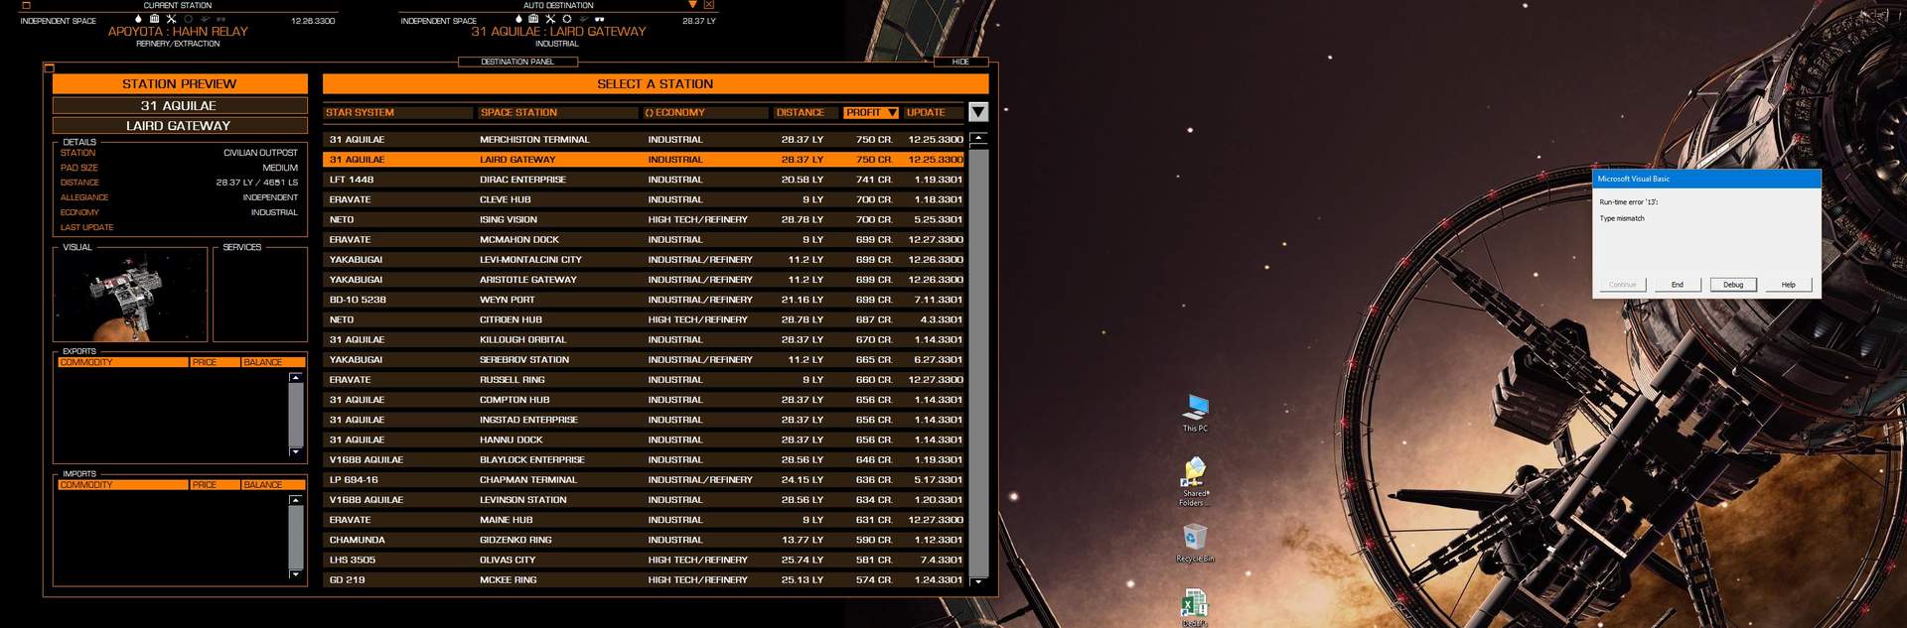Select the Ising Vision station row
1907x628 pixels.
tap(644, 219)
